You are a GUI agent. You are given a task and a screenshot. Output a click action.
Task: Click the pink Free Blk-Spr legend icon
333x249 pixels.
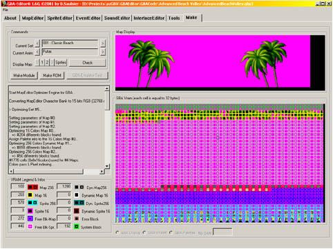(30, 227)
